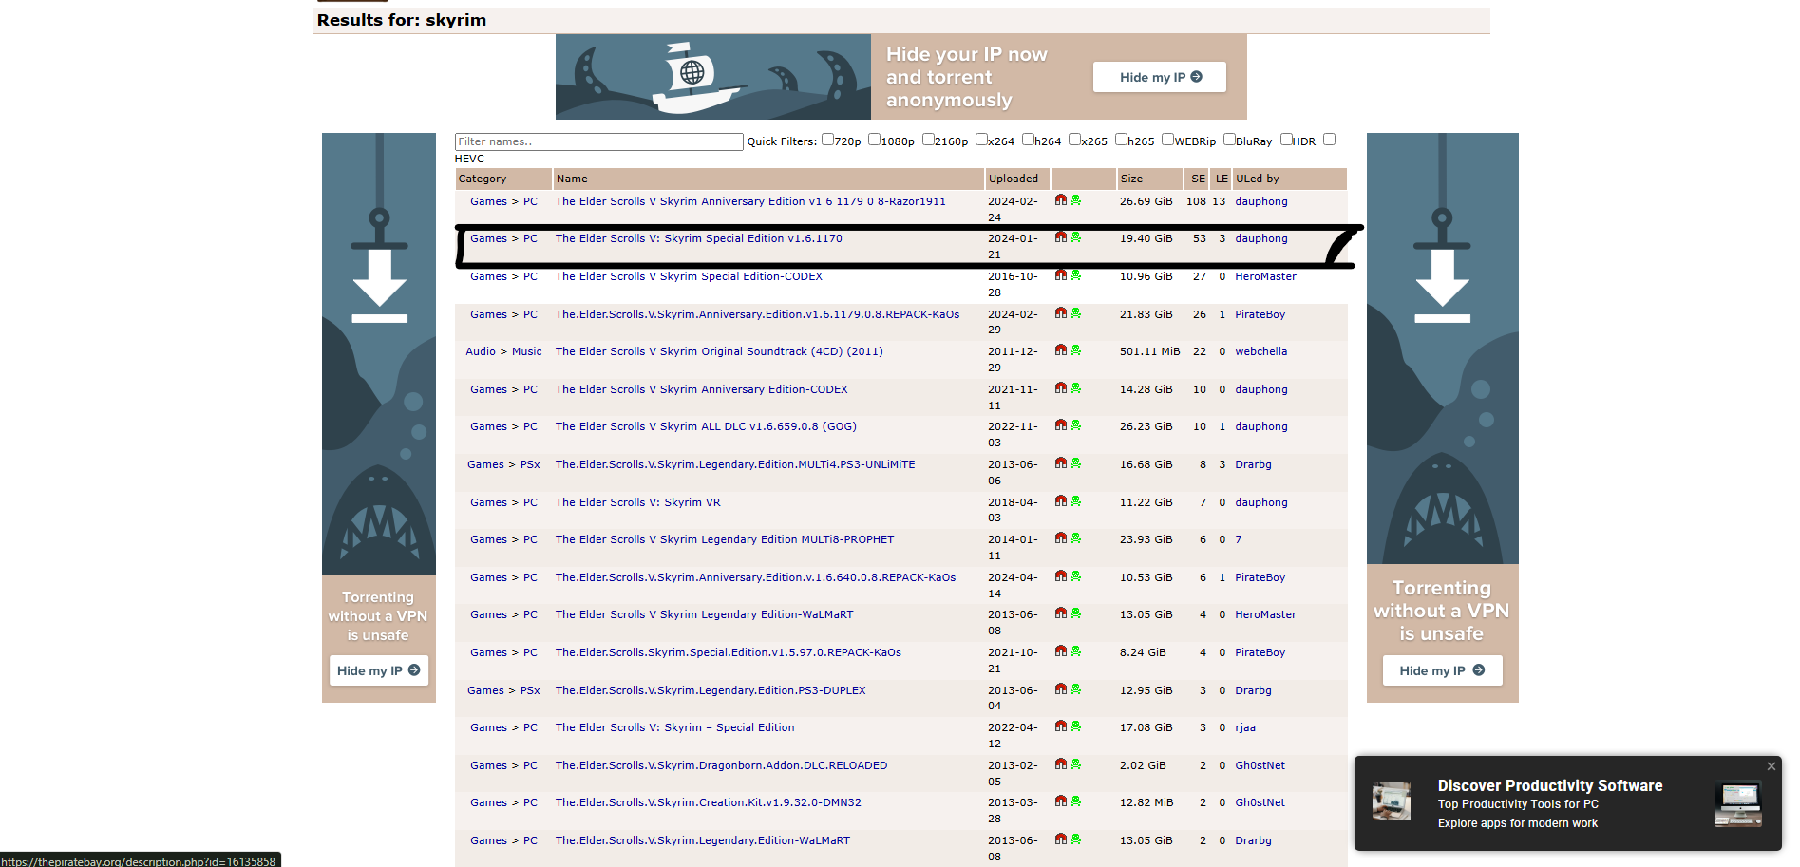This screenshot has height=867, width=1800.
Task: Toggle the x264 quick filter
Action: [982, 140]
